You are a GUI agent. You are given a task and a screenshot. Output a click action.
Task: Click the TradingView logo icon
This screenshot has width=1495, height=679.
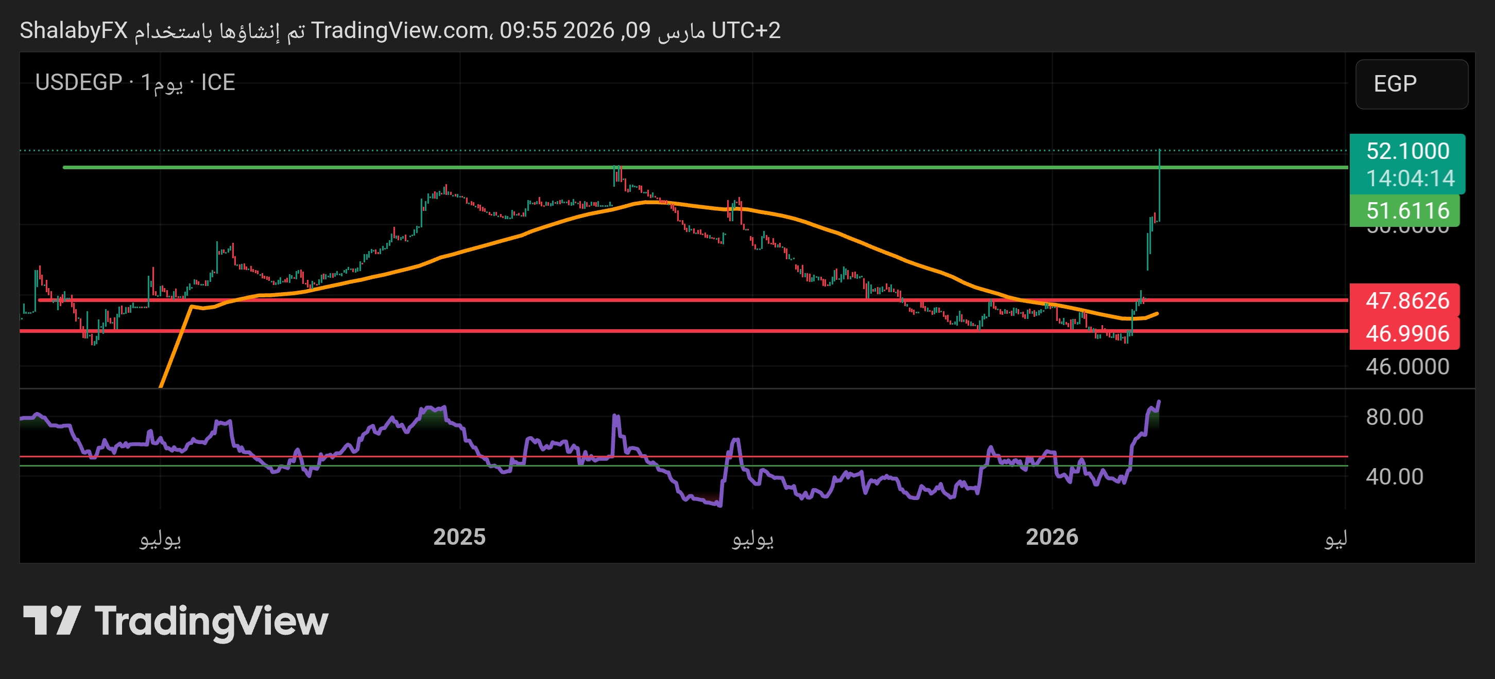pyautogui.click(x=51, y=620)
